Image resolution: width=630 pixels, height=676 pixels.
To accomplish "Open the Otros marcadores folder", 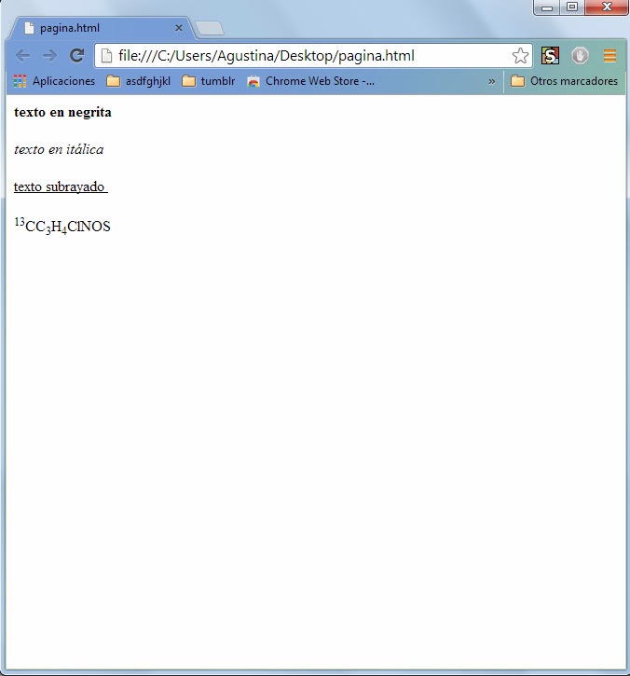I will [564, 81].
